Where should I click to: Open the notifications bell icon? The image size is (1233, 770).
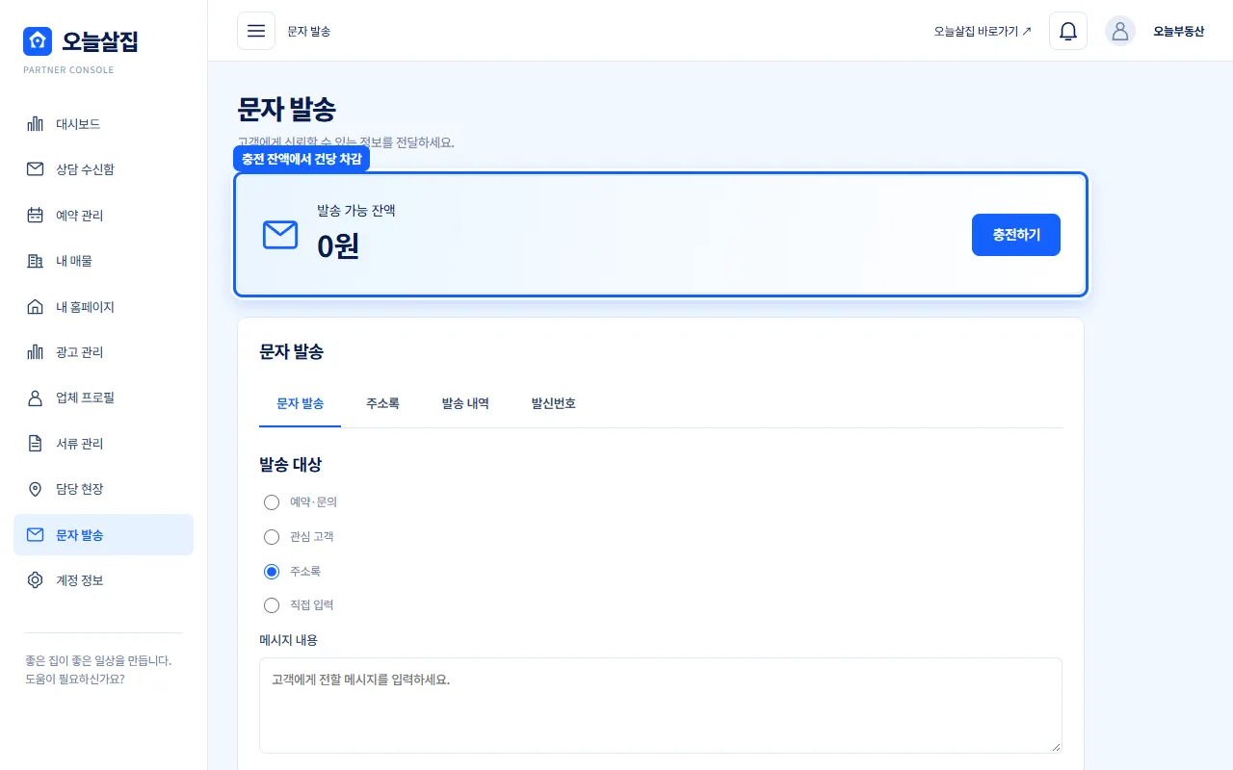tap(1068, 31)
